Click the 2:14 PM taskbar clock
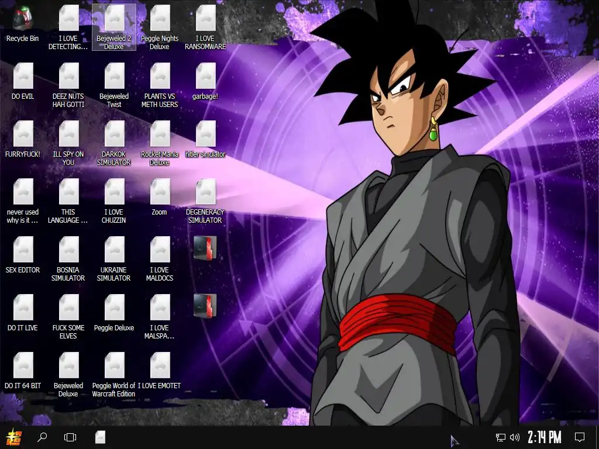The width and height of the screenshot is (599, 449). [545, 437]
